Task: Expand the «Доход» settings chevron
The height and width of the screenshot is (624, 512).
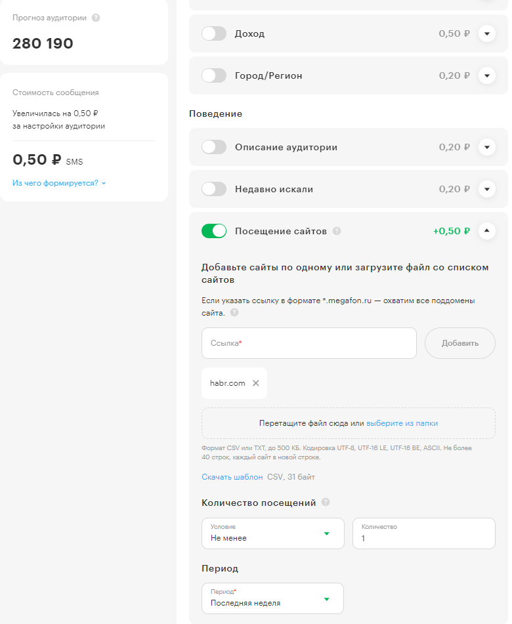Action: tap(487, 33)
